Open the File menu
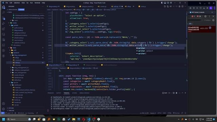The image size is (217, 122). [x=7, y=3]
